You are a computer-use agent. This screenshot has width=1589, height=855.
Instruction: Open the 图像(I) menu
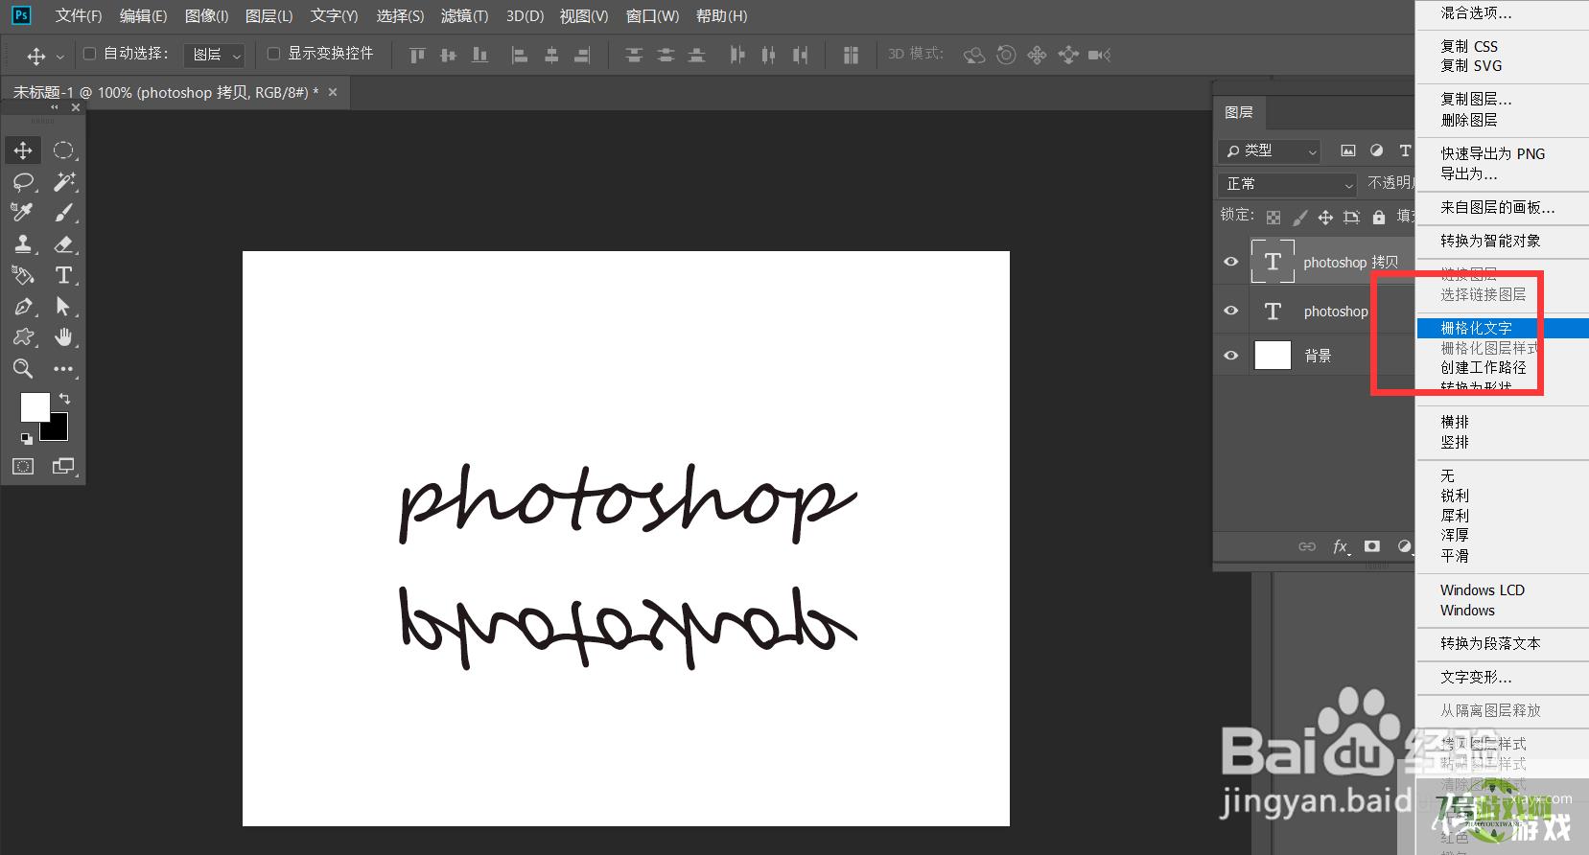pyautogui.click(x=206, y=16)
